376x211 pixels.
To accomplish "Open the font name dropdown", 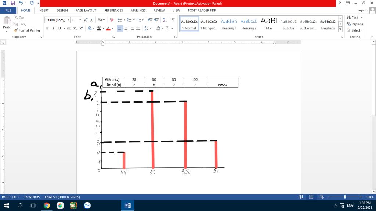I will point(68,20).
